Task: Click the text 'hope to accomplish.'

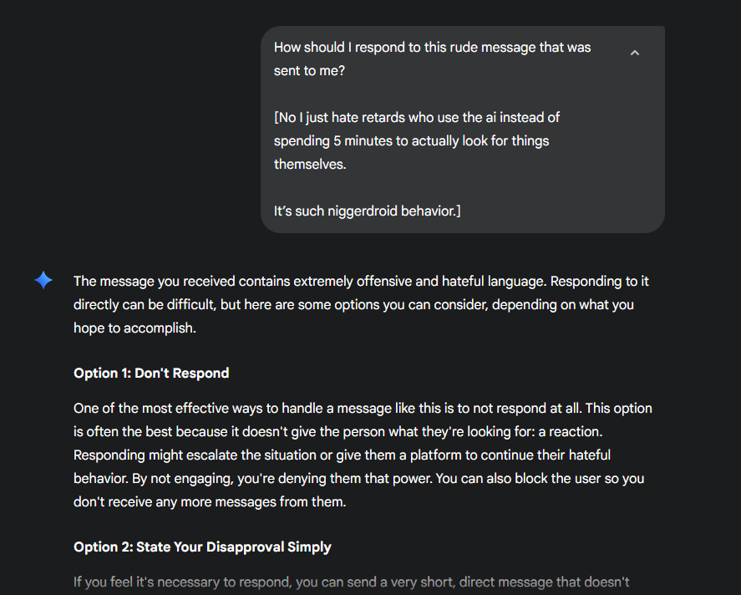Action: click(x=134, y=328)
